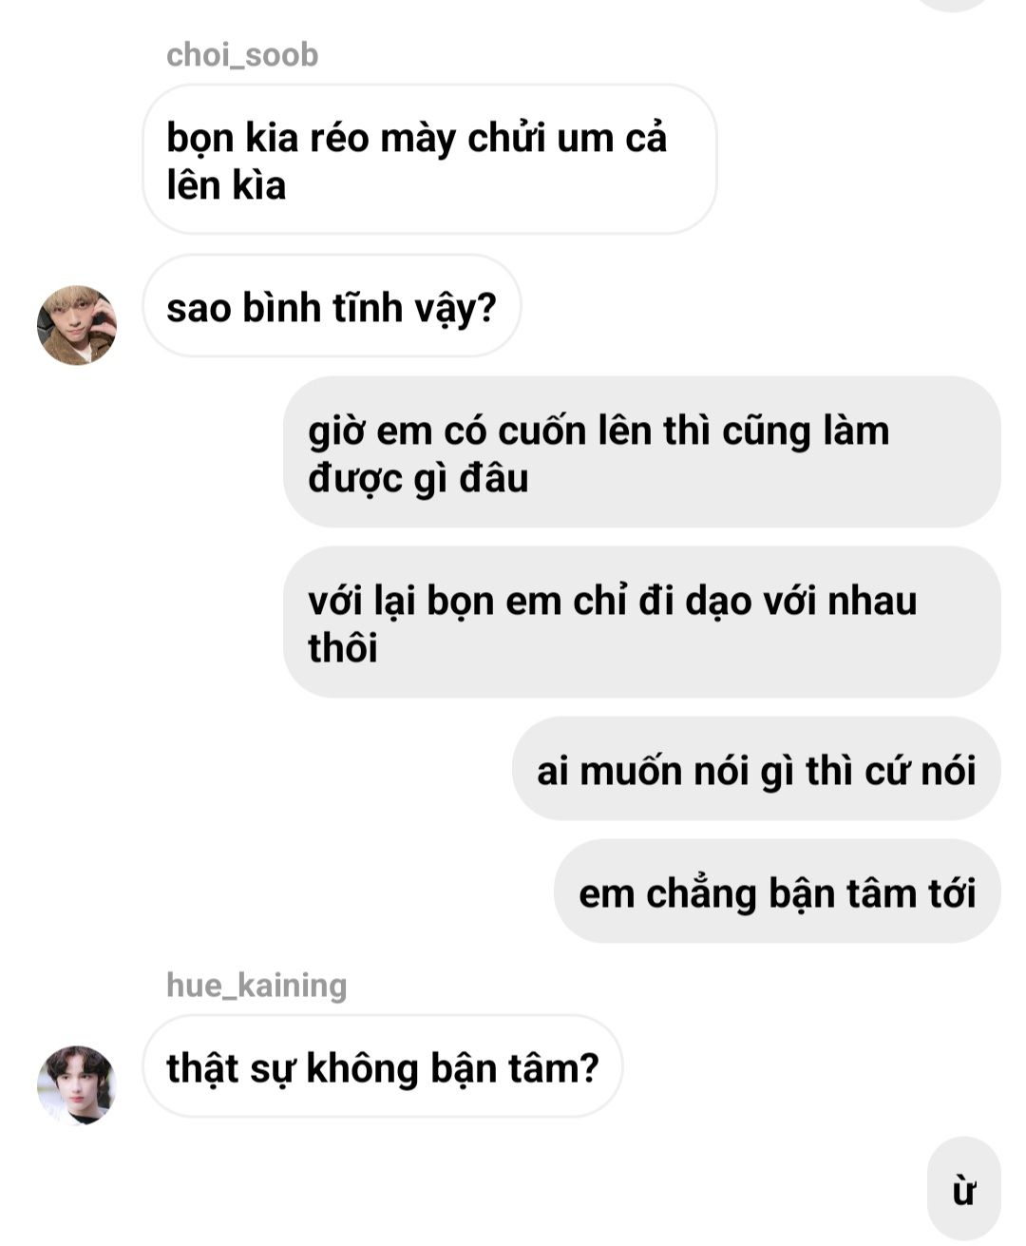
Task: Select the short "ừ" reply bubble
Action: pyautogui.click(x=964, y=1189)
